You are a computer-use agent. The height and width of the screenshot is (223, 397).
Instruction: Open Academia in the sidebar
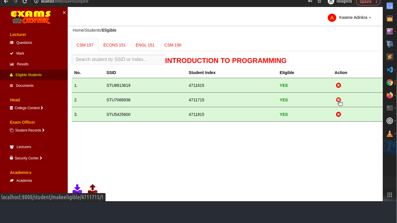point(24,181)
